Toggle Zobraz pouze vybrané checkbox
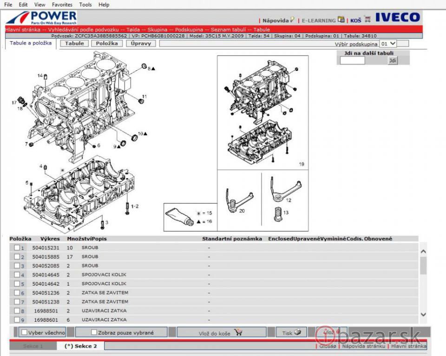446x356 pixels. [94, 332]
